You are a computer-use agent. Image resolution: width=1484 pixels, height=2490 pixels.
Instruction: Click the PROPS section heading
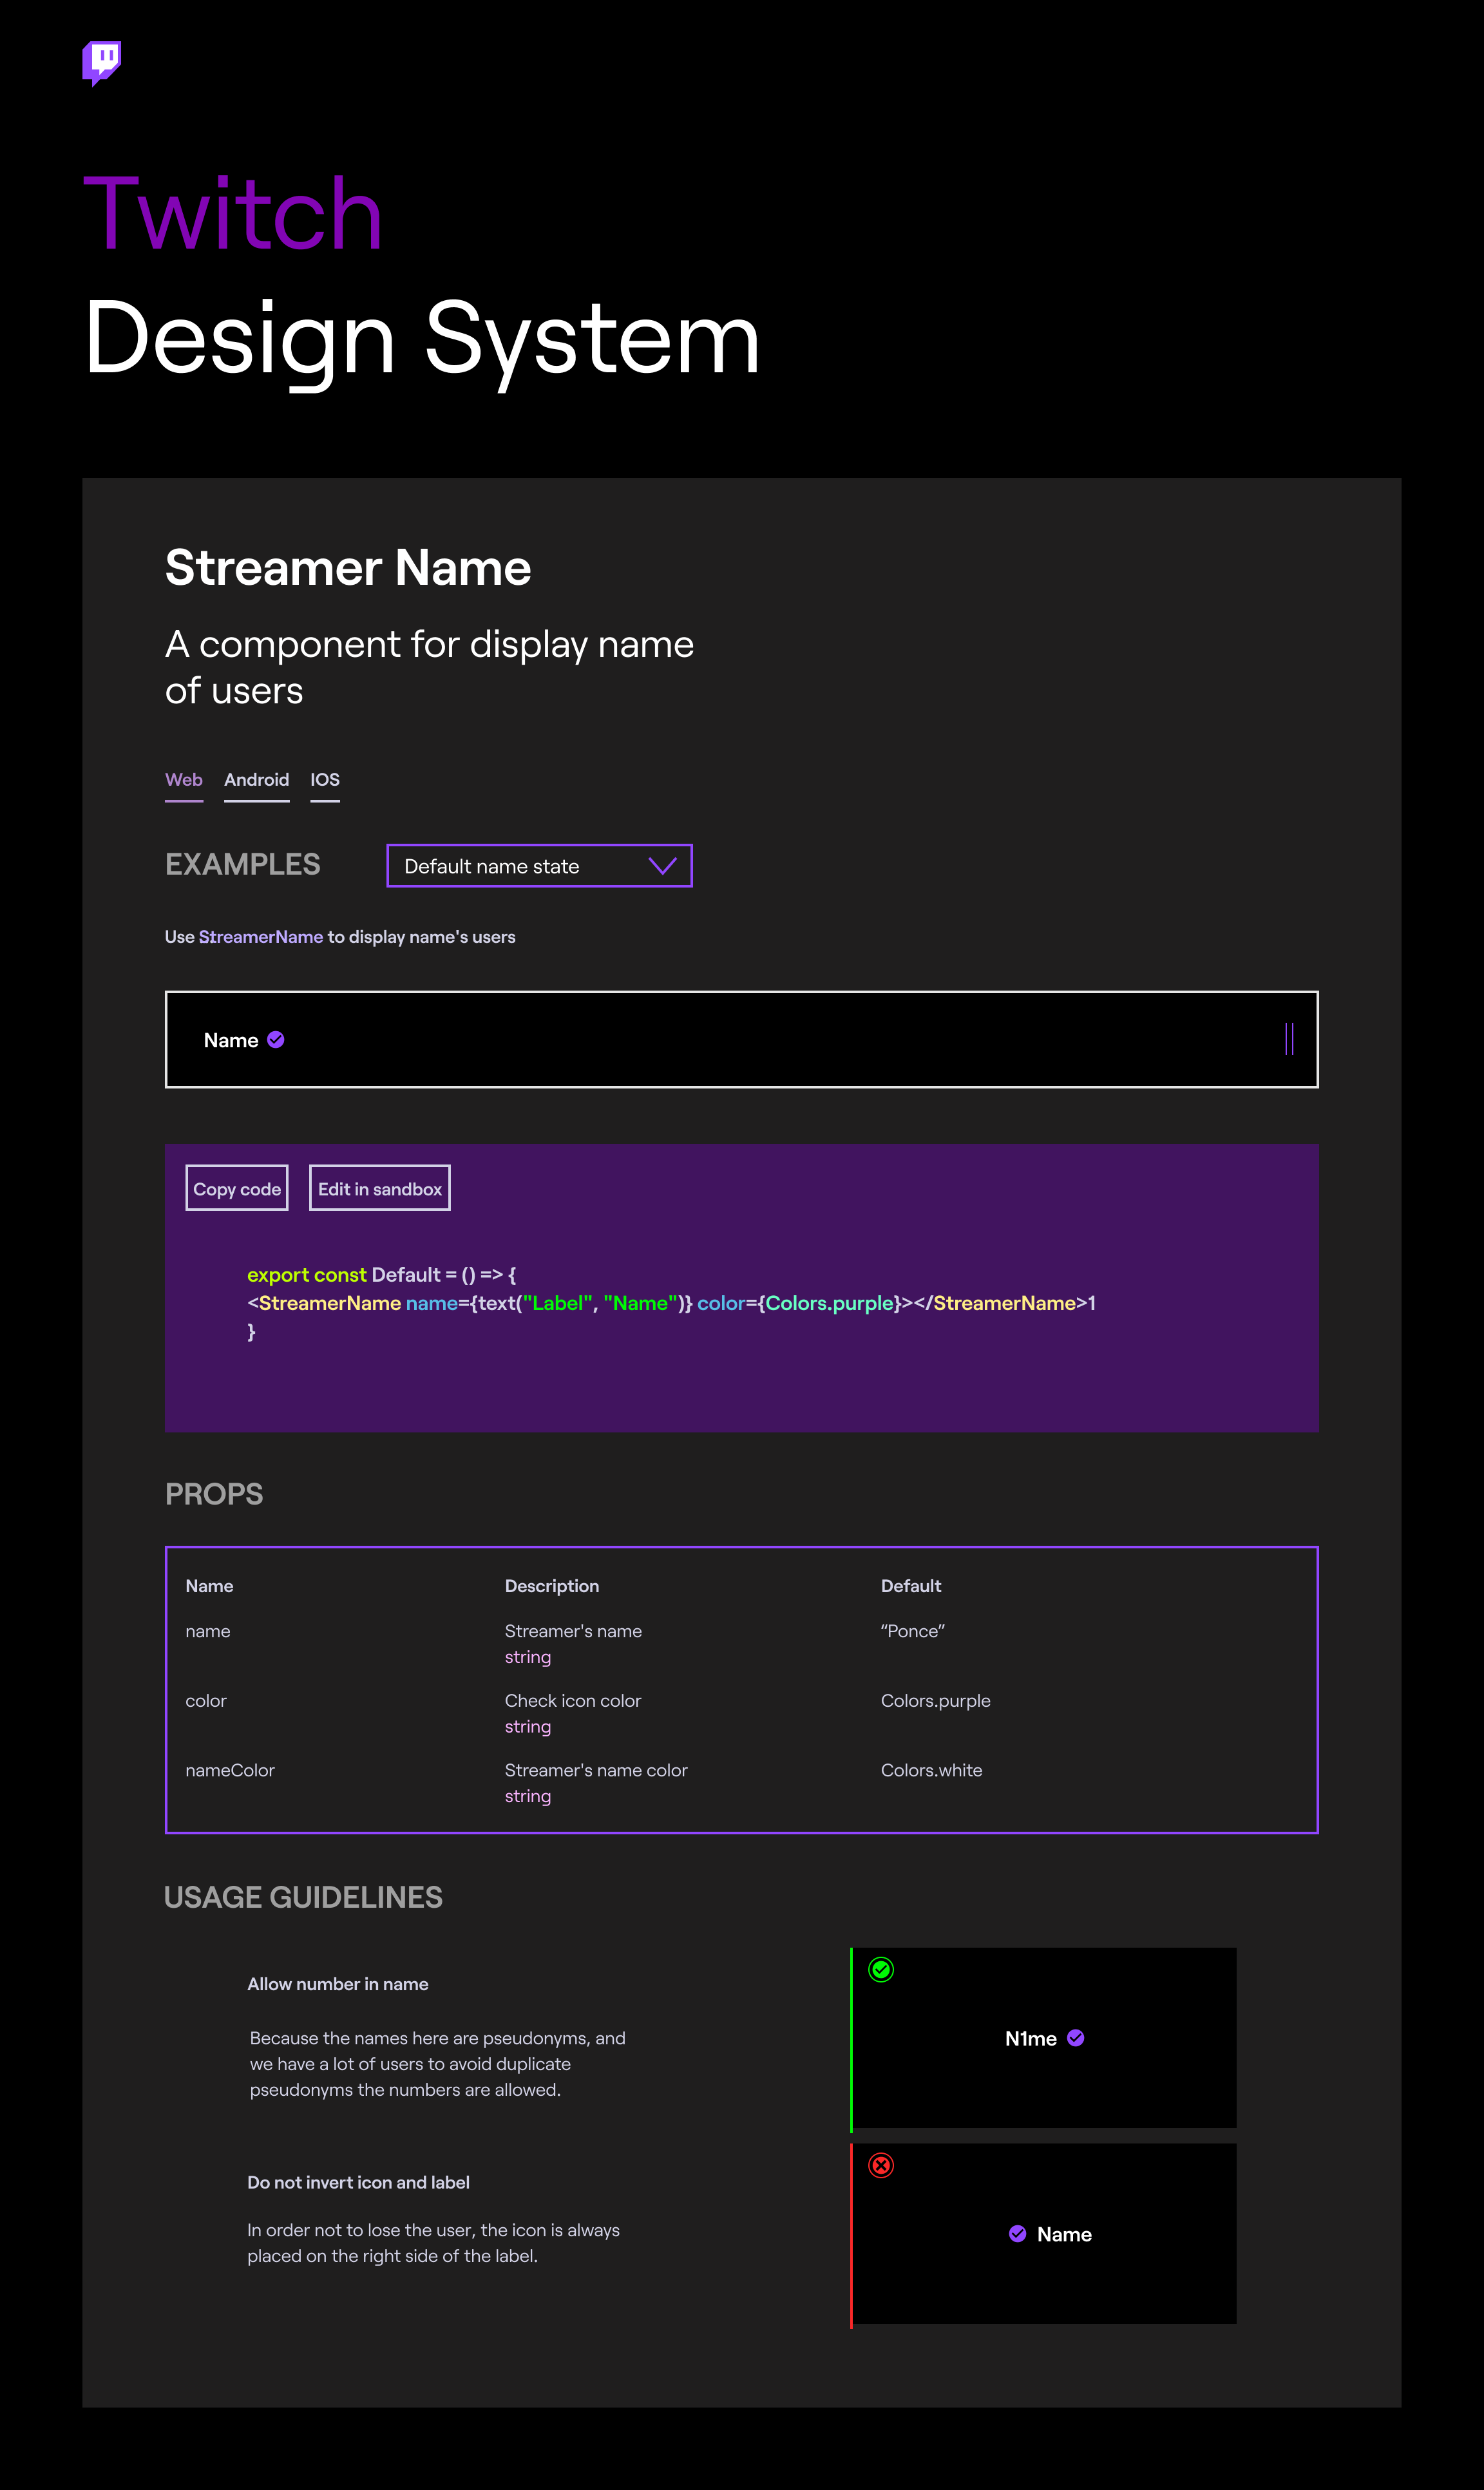pos(214,1494)
